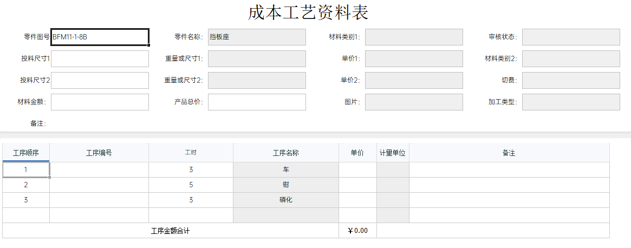Viewport: 631px width, 248px height.
Task: Click the 加工类型 field
Action: click(x=571, y=102)
